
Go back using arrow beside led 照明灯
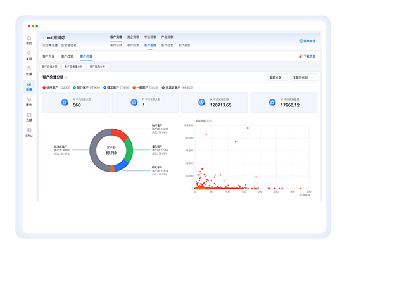[x=44, y=38]
